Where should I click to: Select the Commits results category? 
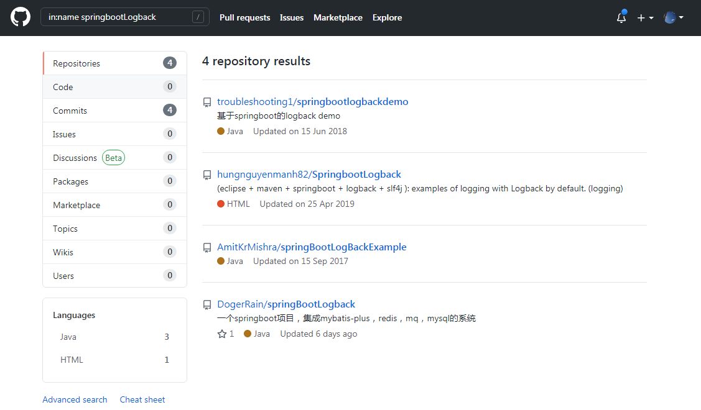coord(114,111)
